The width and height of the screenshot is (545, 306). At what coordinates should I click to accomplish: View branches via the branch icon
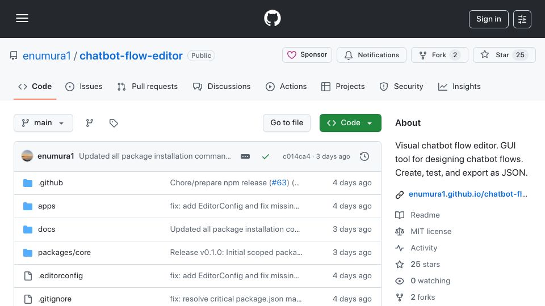click(x=90, y=123)
